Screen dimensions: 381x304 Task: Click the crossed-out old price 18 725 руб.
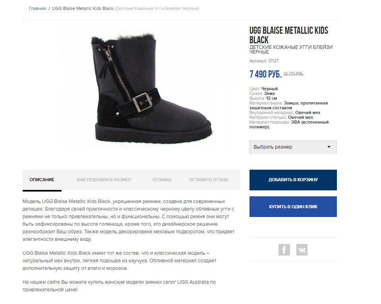click(294, 74)
